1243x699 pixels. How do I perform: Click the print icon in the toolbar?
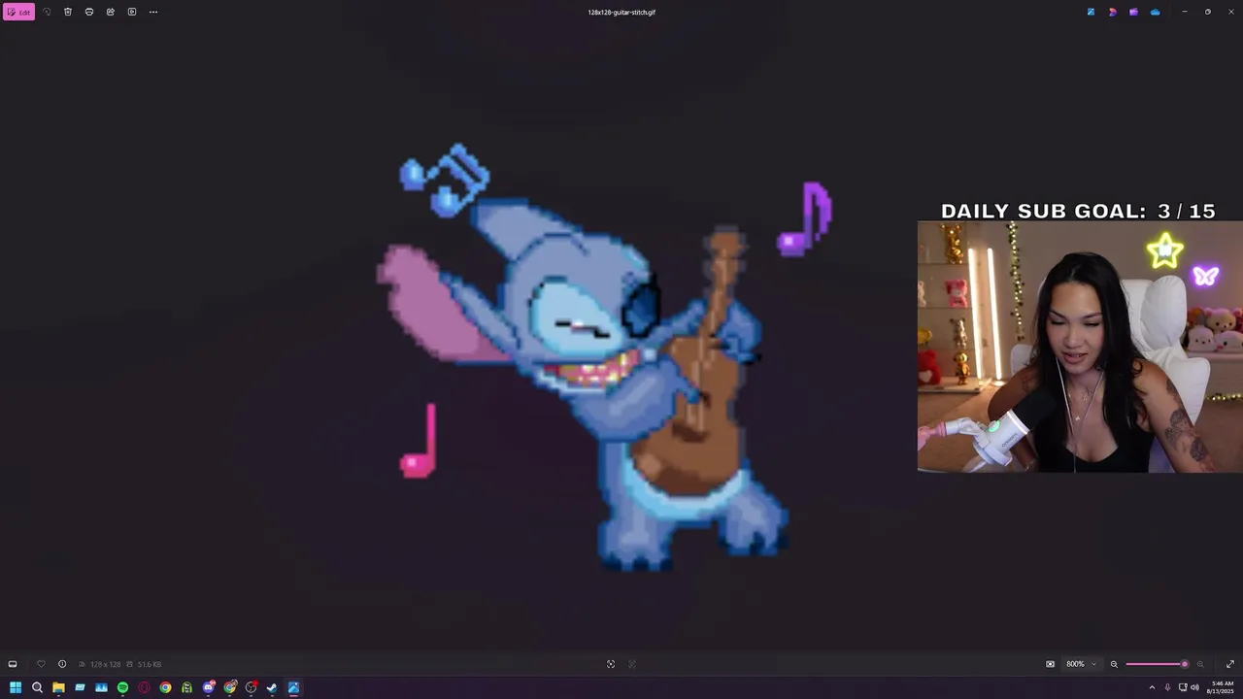[89, 12]
